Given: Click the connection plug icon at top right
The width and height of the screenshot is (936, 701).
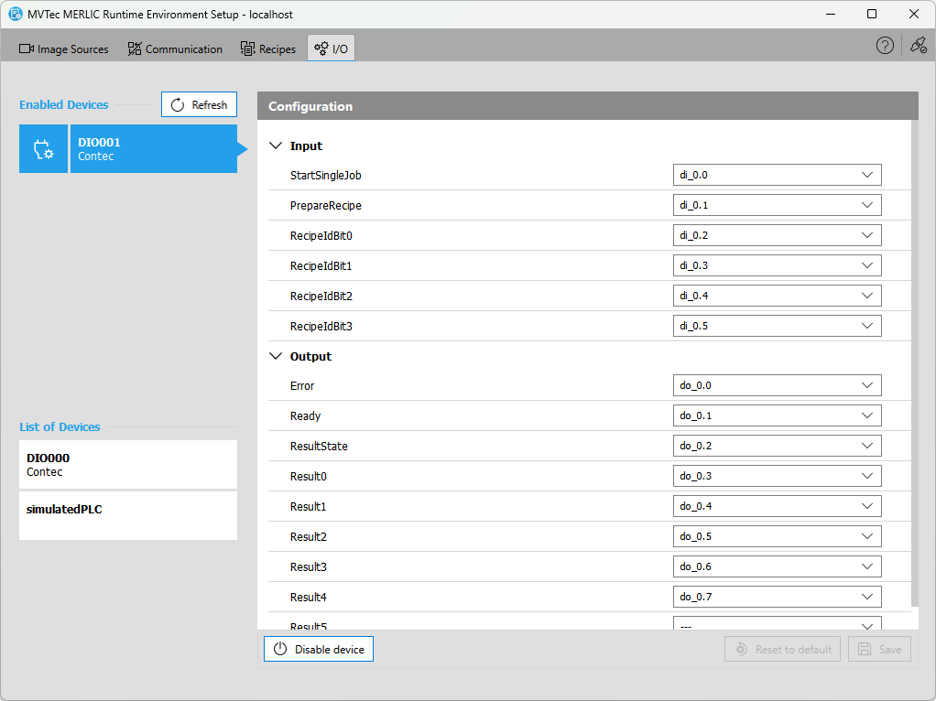Looking at the screenshot, I should click(918, 46).
